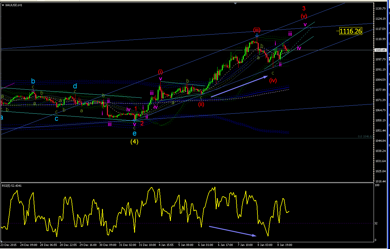Click the 8 Jan 19:00 time label
The width and height of the screenshot is (390, 249).
pyautogui.click(x=285, y=245)
